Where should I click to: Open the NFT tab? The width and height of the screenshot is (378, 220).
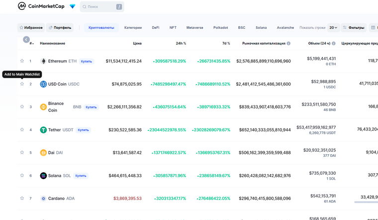click(173, 27)
